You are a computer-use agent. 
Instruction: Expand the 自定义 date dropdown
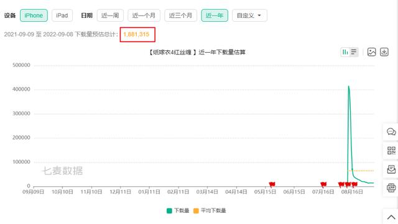click(249, 16)
